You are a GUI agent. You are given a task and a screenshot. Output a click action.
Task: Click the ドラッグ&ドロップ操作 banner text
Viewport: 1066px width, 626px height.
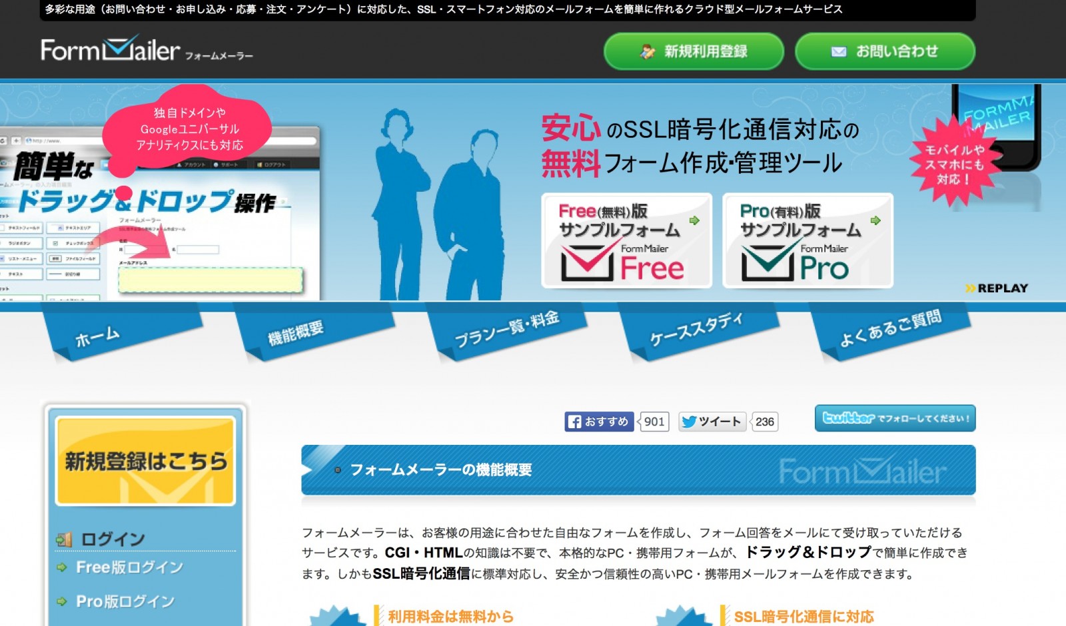(147, 200)
